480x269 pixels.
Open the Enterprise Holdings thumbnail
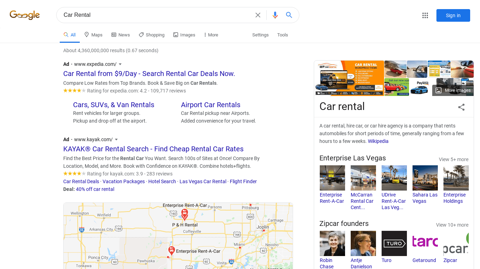(x=456, y=178)
